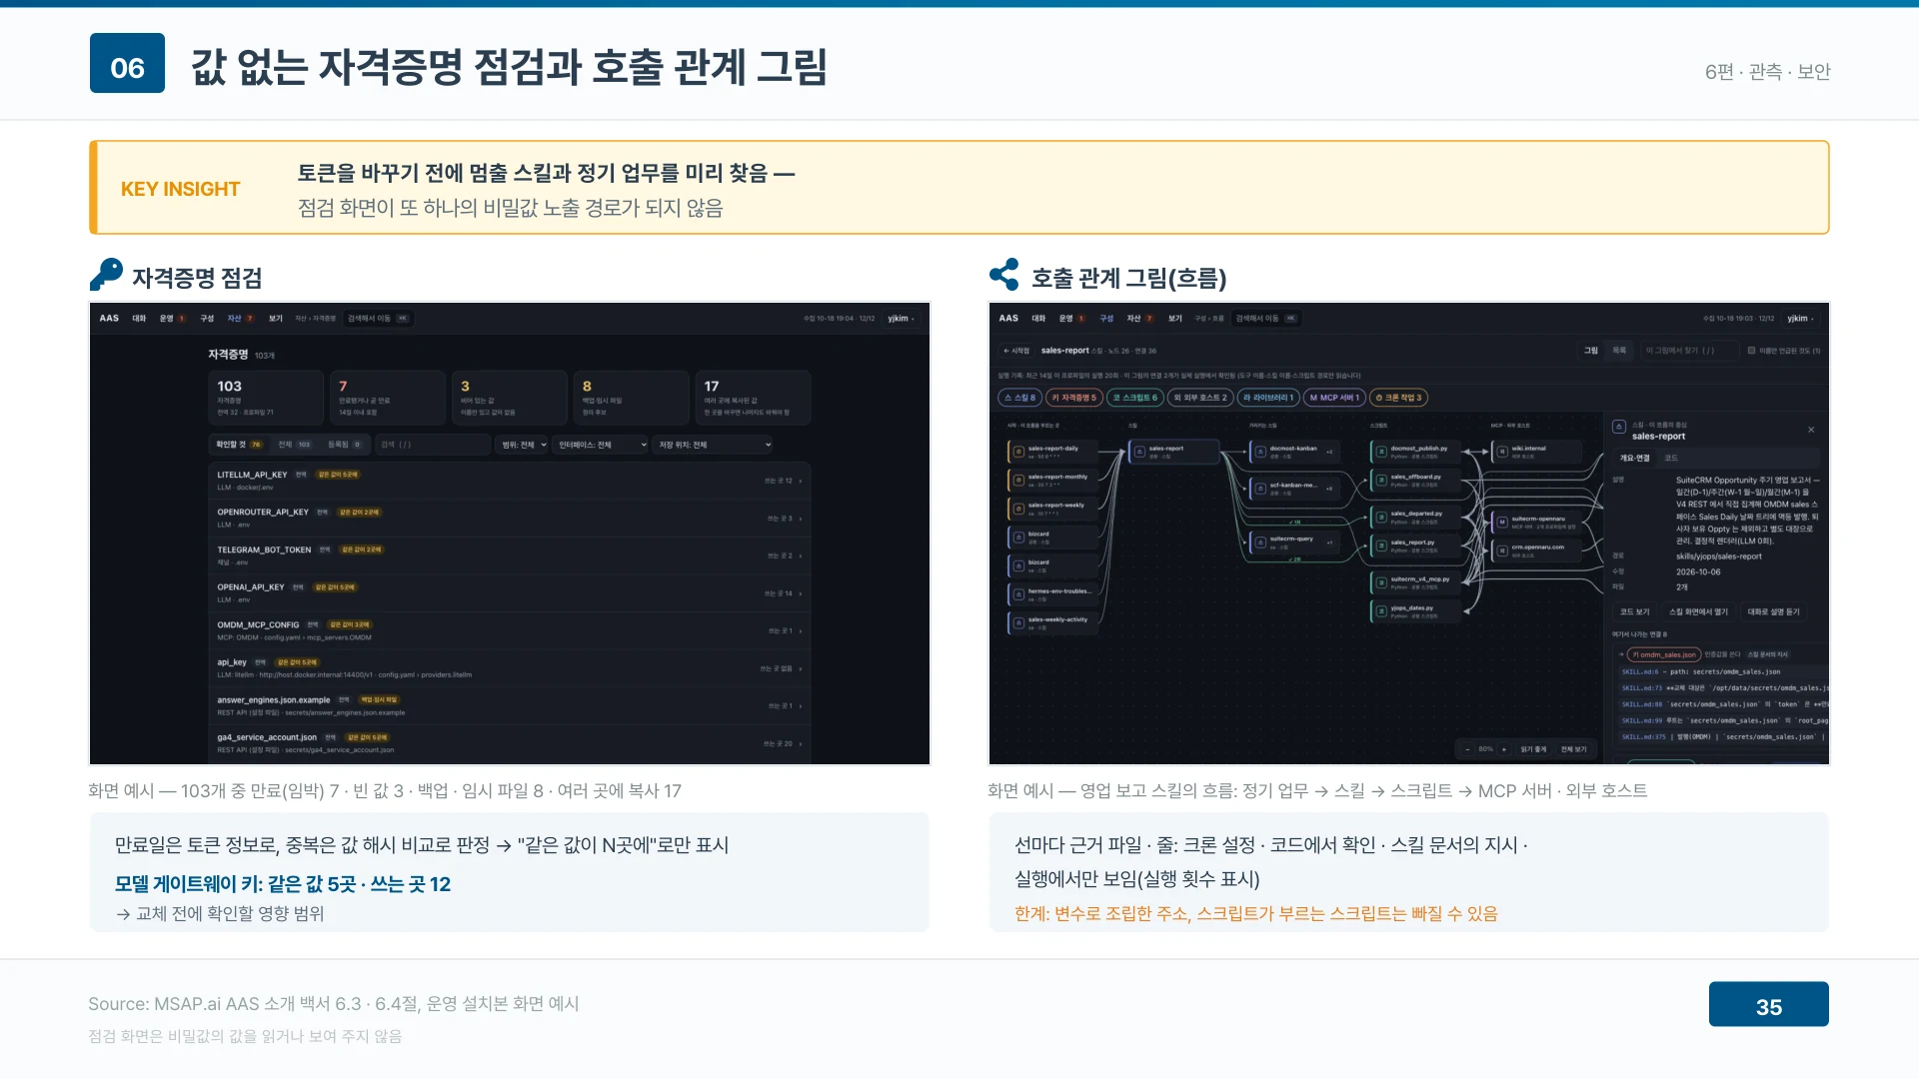The height and width of the screenshot is (1079, 1919).
Task: Toggle the '스킬 8' filter chip
Action: tap(1019, 398)
